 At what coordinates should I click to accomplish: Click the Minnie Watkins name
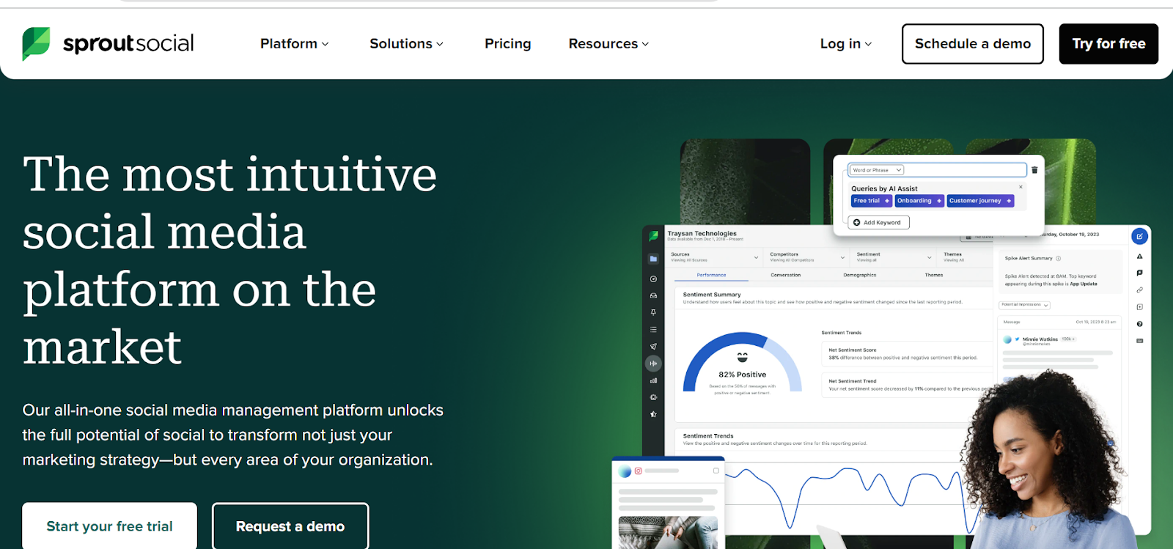(x=1040, y=339)
